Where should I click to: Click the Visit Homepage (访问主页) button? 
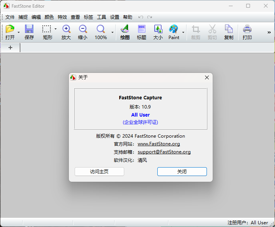pos(99,171)
